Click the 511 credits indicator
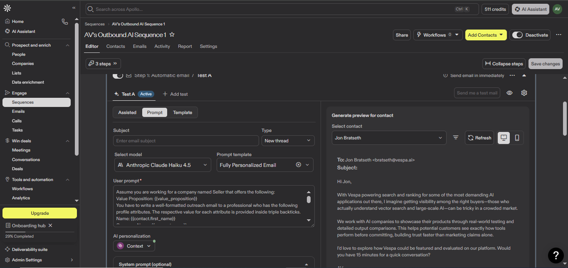This screenshot has width=568, height=268. click(495, 9)
